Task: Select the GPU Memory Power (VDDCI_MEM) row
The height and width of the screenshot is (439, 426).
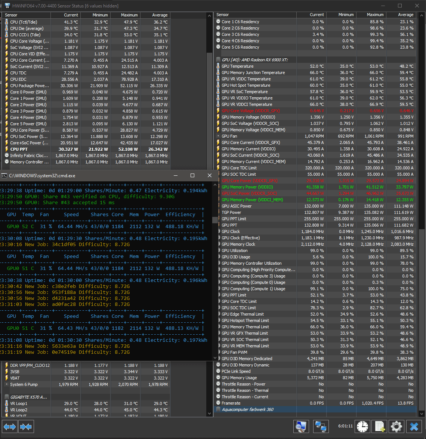Action: [316, 200]
